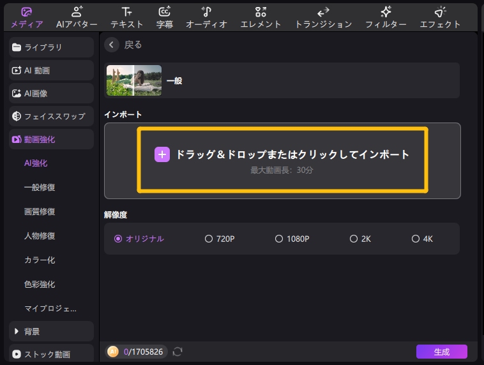Open the オーディオ music icon
Screen dimensions: 484x365
pos(206,11)
